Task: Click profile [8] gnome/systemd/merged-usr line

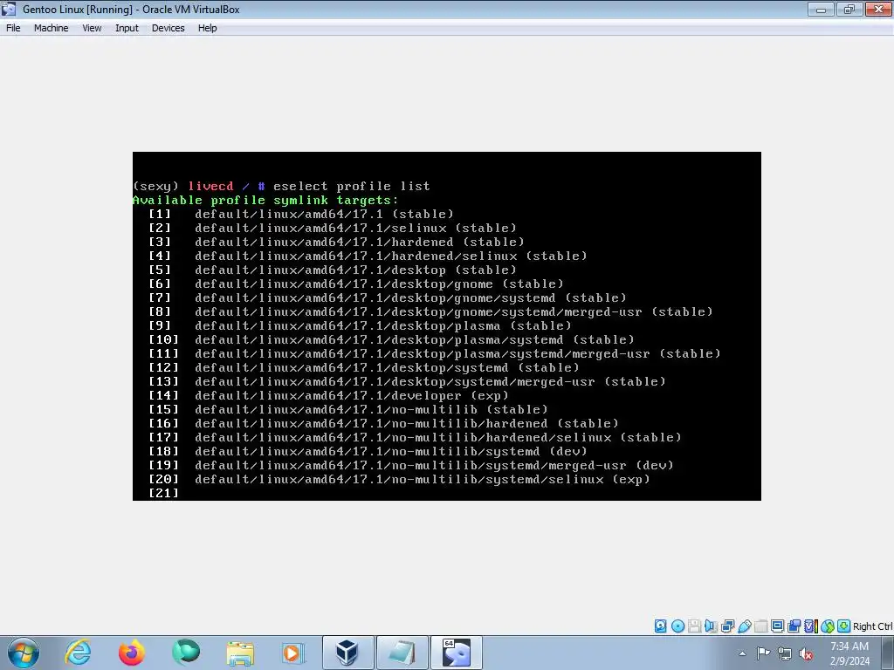Action: tap(430, 311)
